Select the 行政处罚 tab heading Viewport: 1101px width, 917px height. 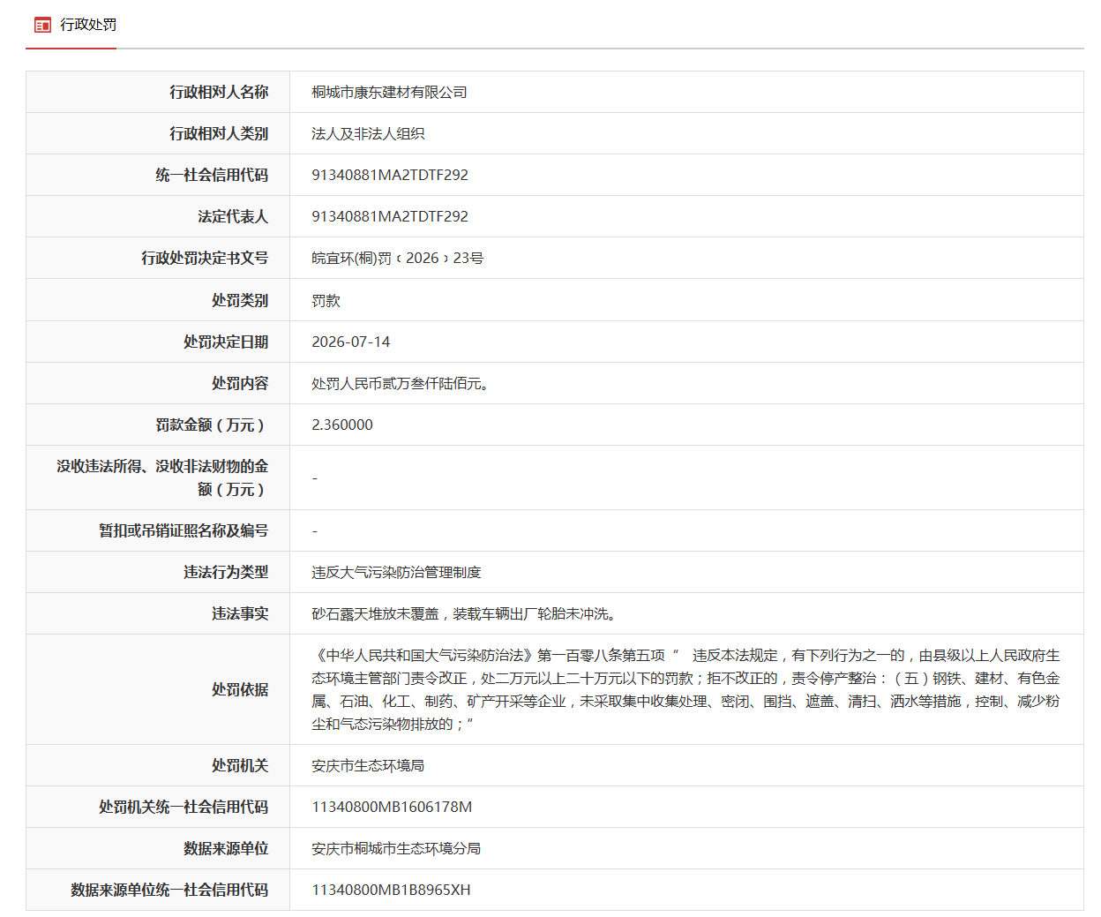(x=88, y=25)
